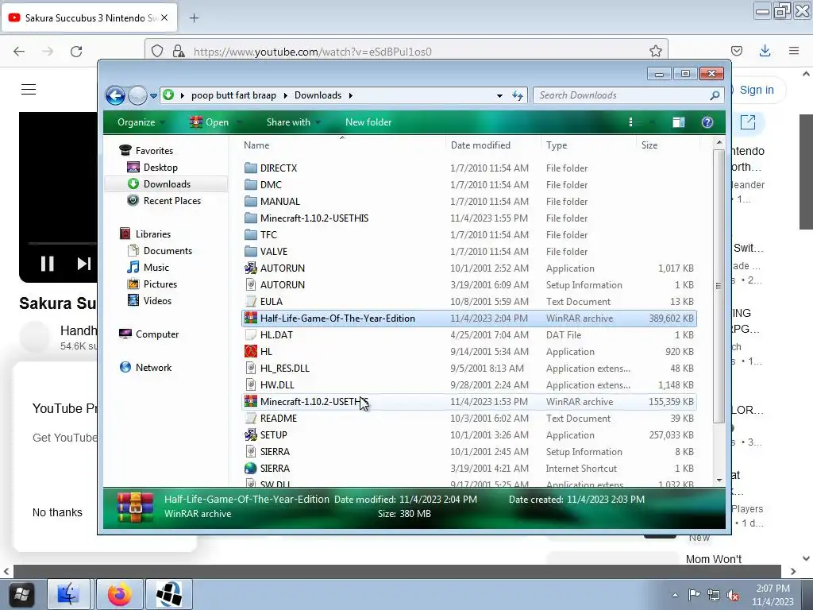Select Favorites in navigation pane
Screen dimensions: 813x610
click(x=154, y=150)
